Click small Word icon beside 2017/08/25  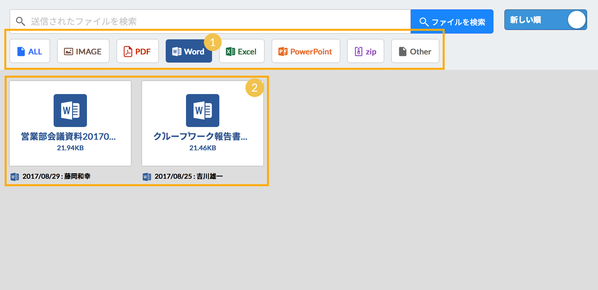[147, 177]
